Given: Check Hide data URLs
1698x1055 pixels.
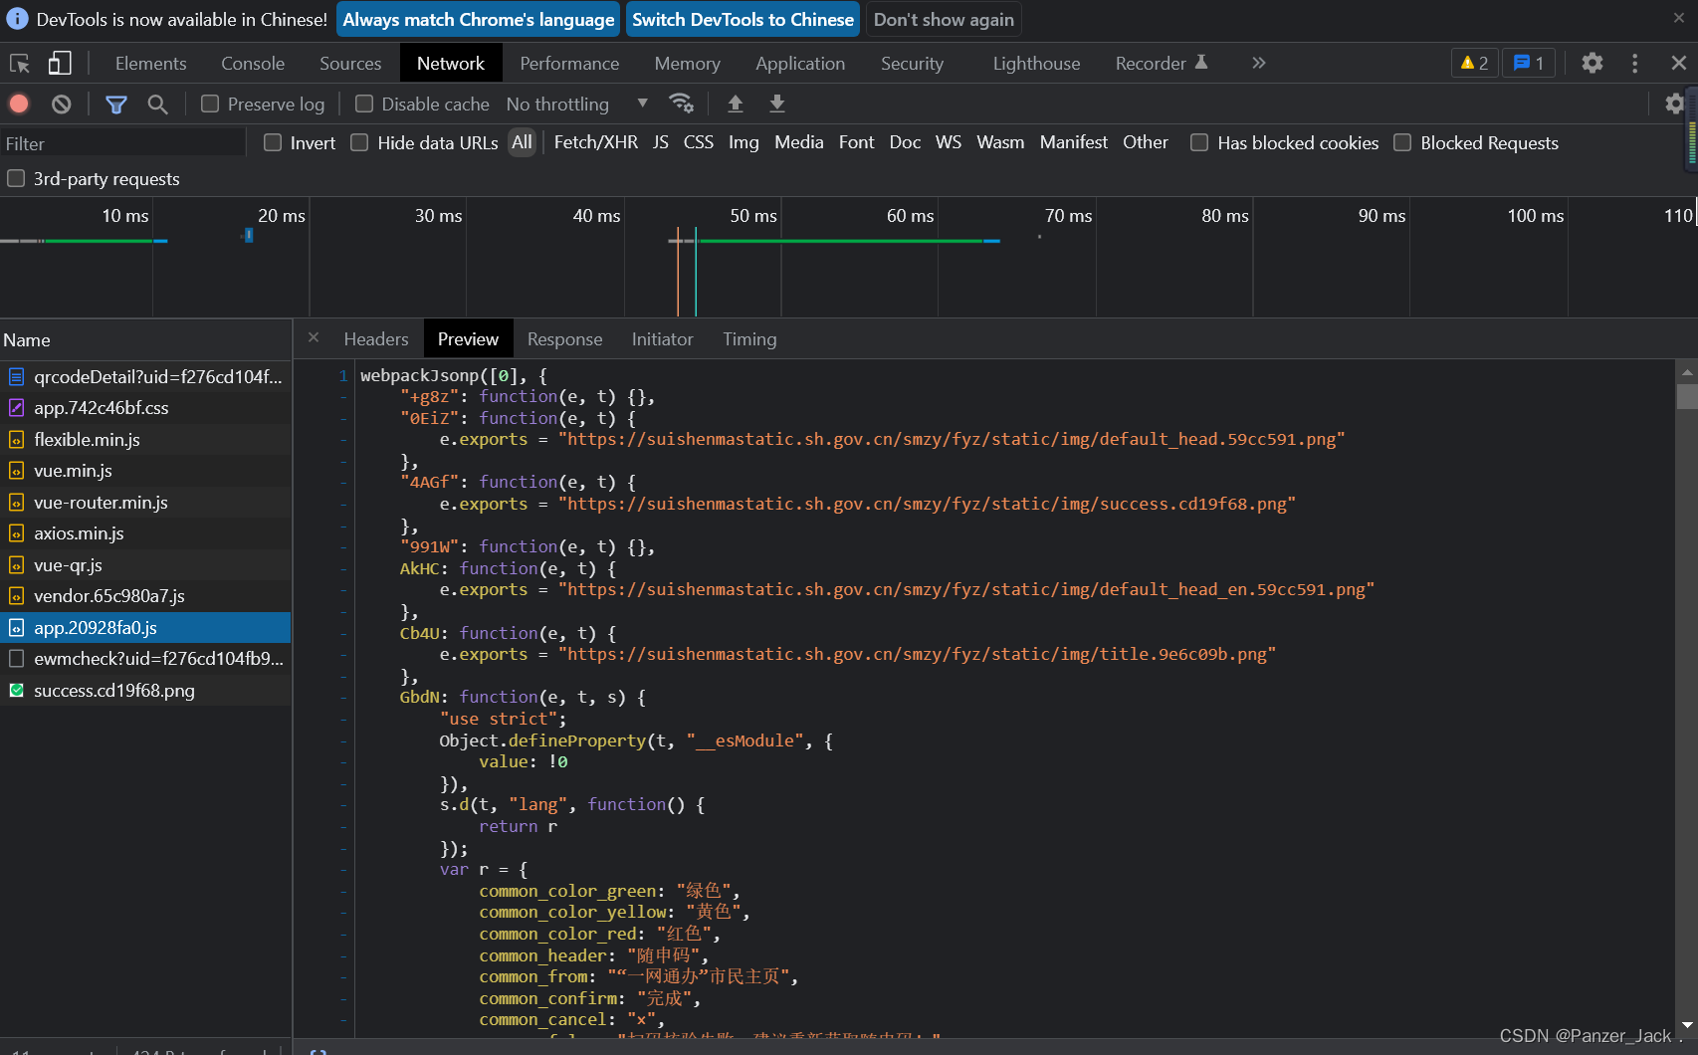Looking at the screenshot, I should point(359,142).
